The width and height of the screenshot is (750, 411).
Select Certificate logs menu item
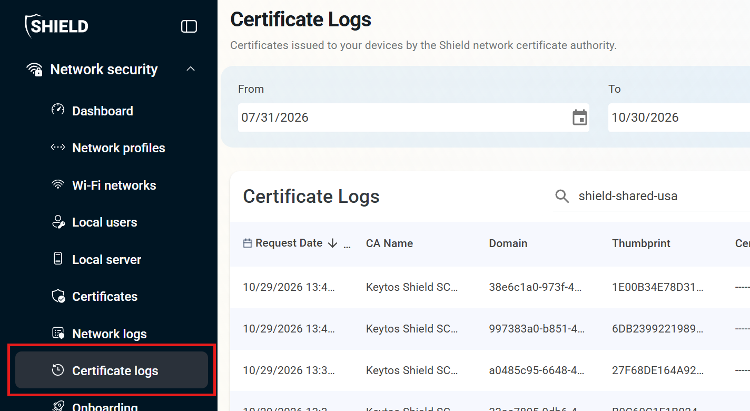tap(112, 370)
